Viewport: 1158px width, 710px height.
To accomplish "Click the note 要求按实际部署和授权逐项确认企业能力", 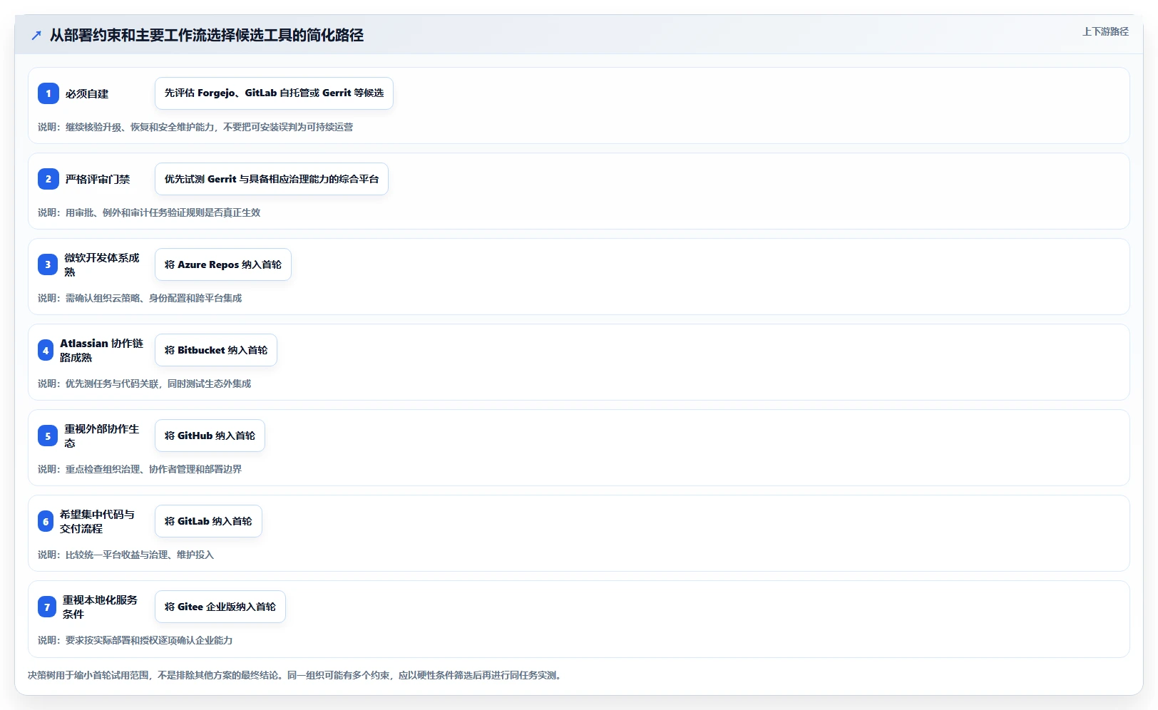I will (x=135, y=640).
